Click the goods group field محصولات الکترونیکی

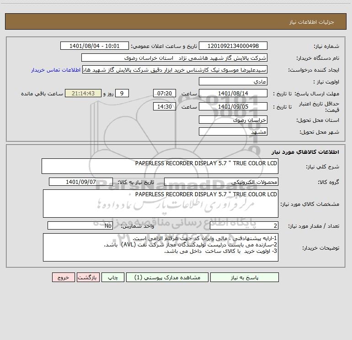(x=221, y=182)
